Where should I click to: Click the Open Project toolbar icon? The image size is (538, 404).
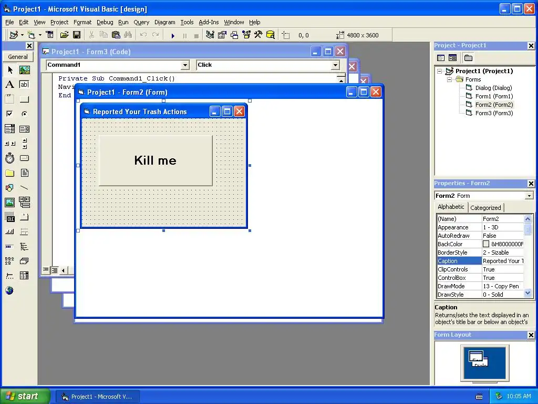coord(64,35)
